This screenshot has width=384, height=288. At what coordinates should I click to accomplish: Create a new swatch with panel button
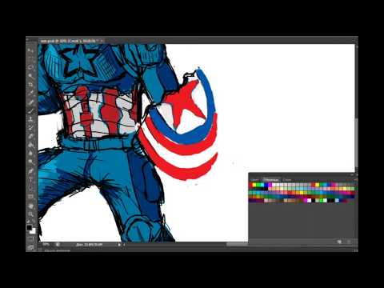click(x=339, y=242)
